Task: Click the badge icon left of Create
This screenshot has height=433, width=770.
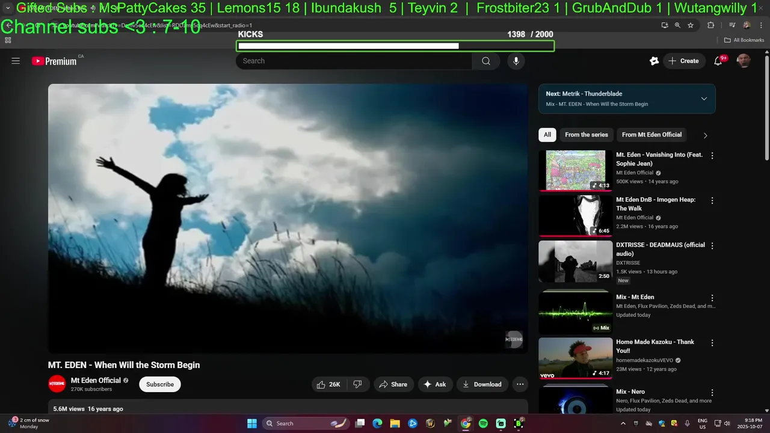Action: coord(654,61)
